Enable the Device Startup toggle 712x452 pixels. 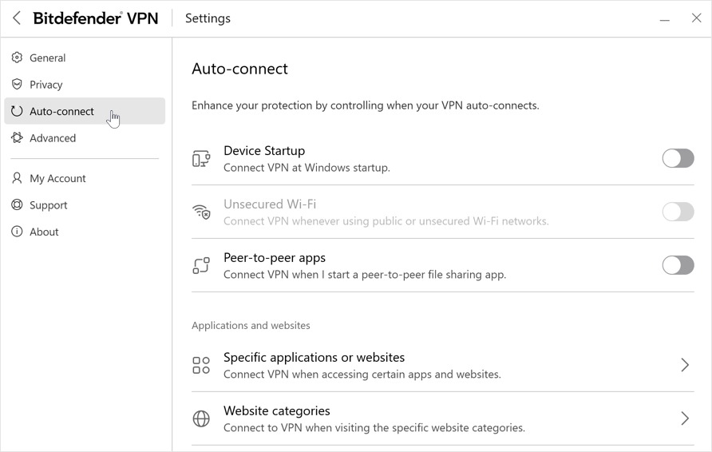(x=678, y=159)
